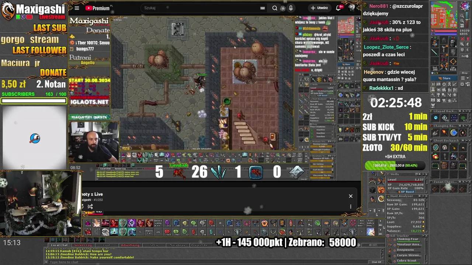Switch to the Macabrav chat tab
The width and height of the screenshot is (472, 265).
pos(177,245)
